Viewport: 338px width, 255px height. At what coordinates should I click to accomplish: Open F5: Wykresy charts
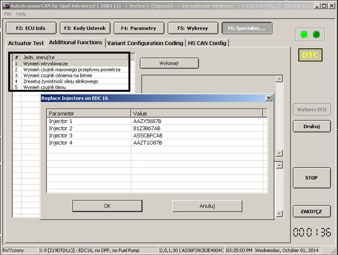[192, 28]
